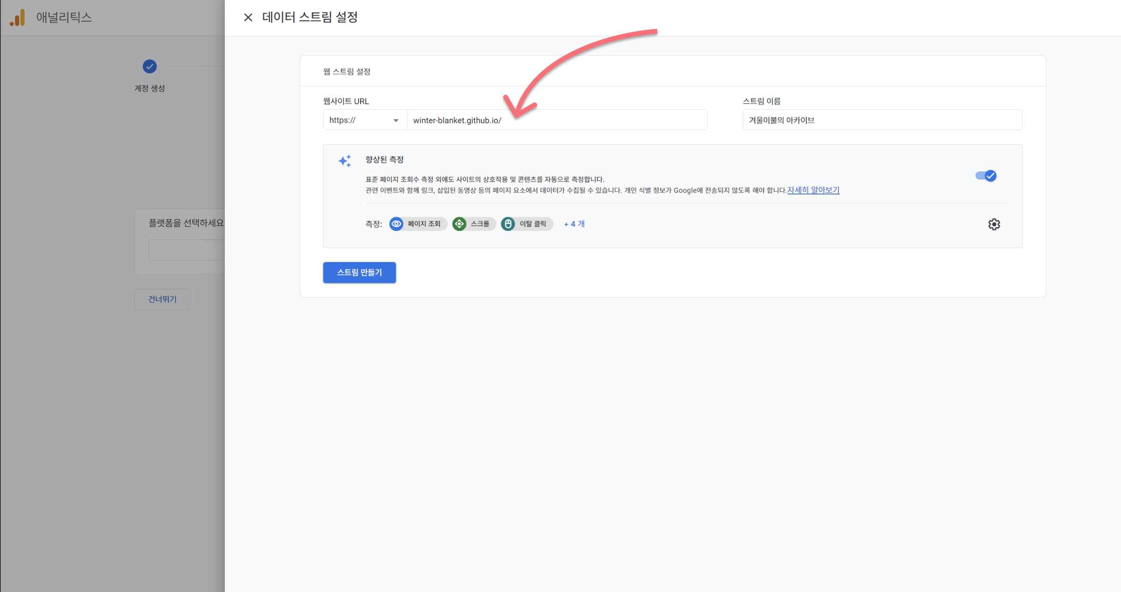
Task: Close the 데이터 스트림 설정 panel
Action: [248, 18]
